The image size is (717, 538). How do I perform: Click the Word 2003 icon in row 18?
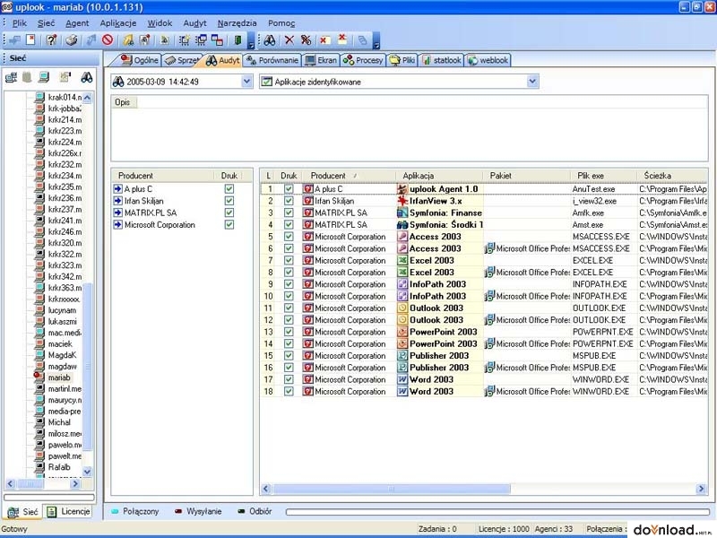tap(402, 391)
